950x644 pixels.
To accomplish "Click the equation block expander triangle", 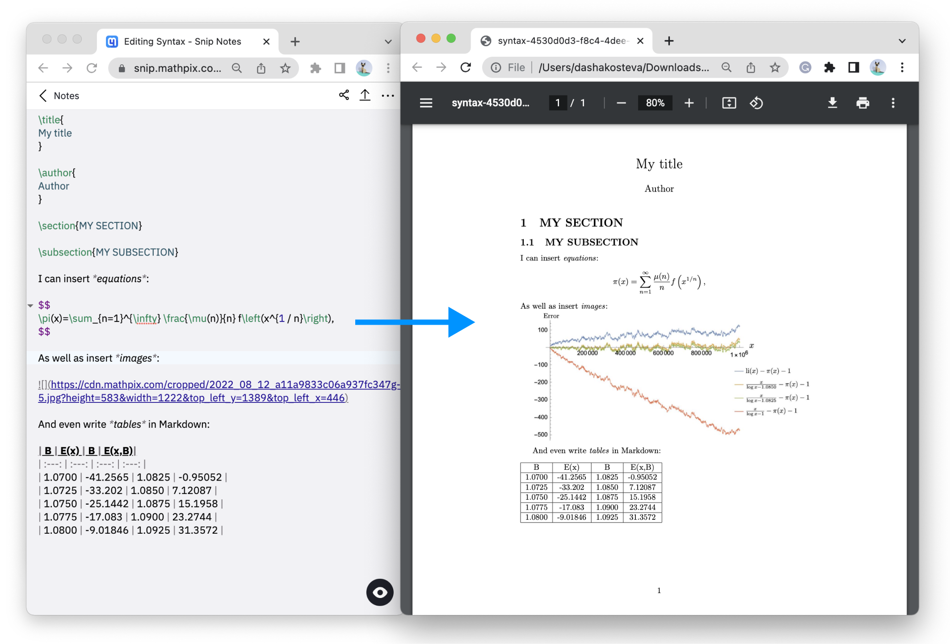I will pyautogui.click(x=30, y=305).
